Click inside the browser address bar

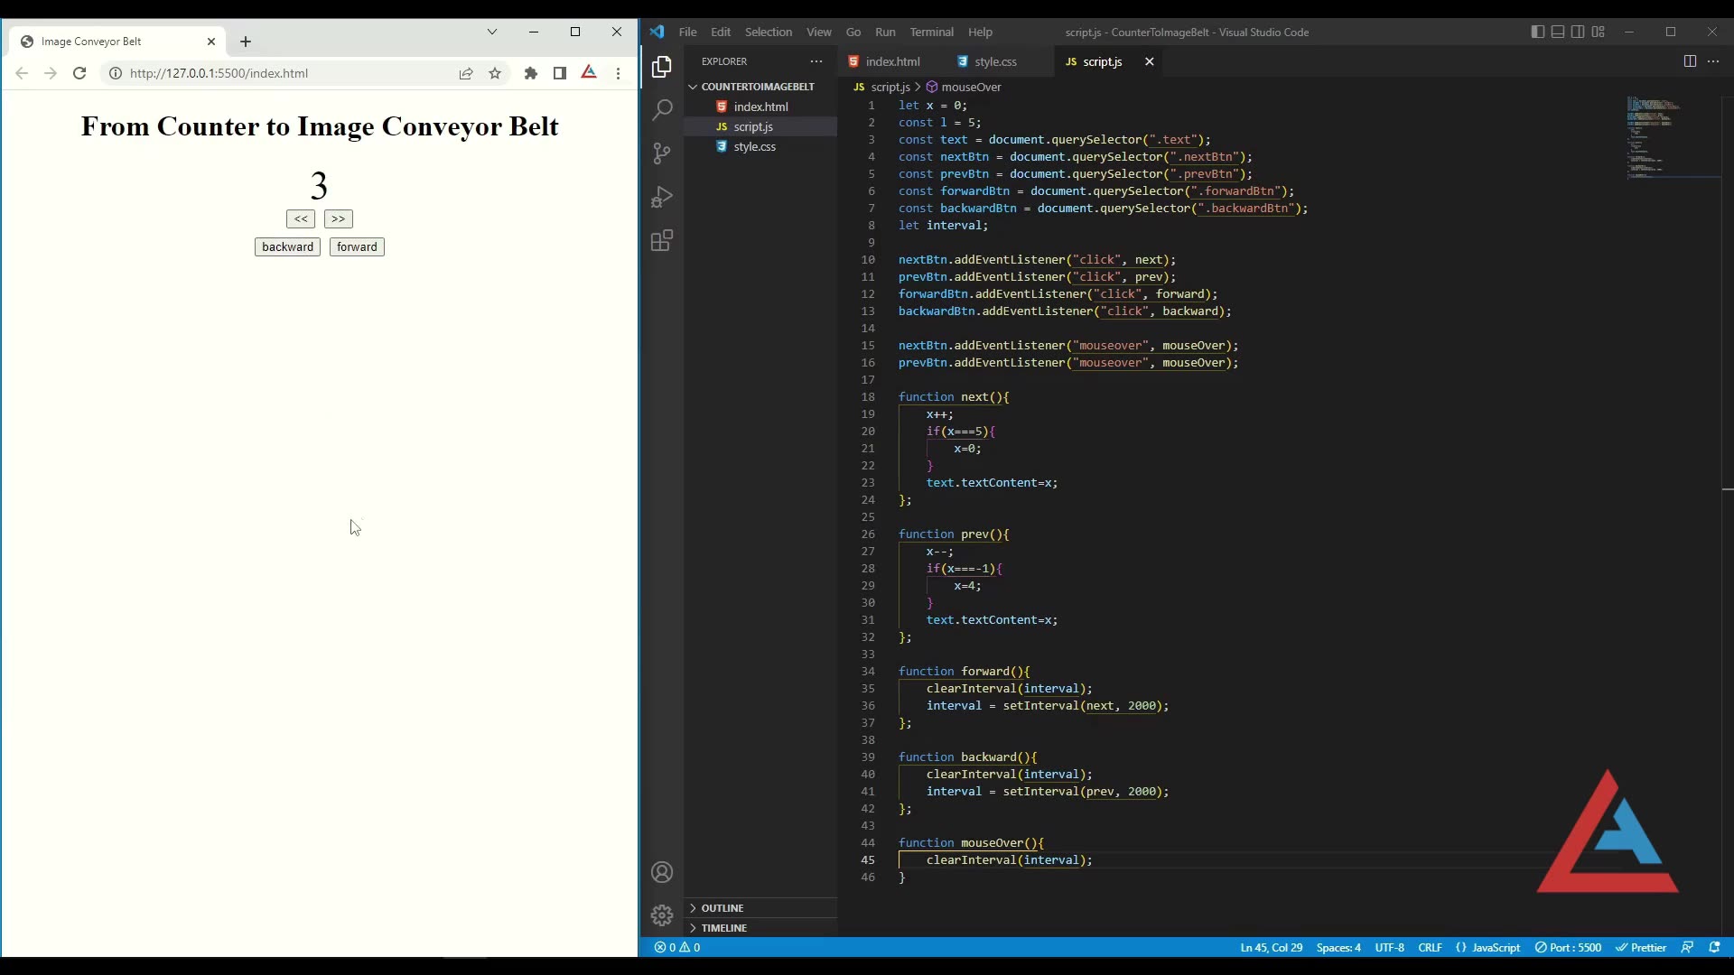(271, 73)
